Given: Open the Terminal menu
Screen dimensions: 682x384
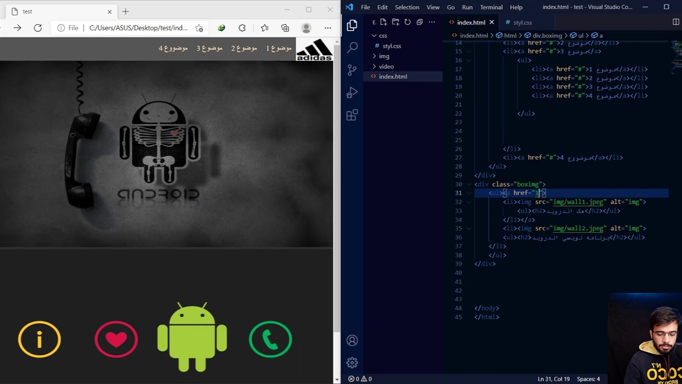Looking at the screenshot, I should 491,7.
